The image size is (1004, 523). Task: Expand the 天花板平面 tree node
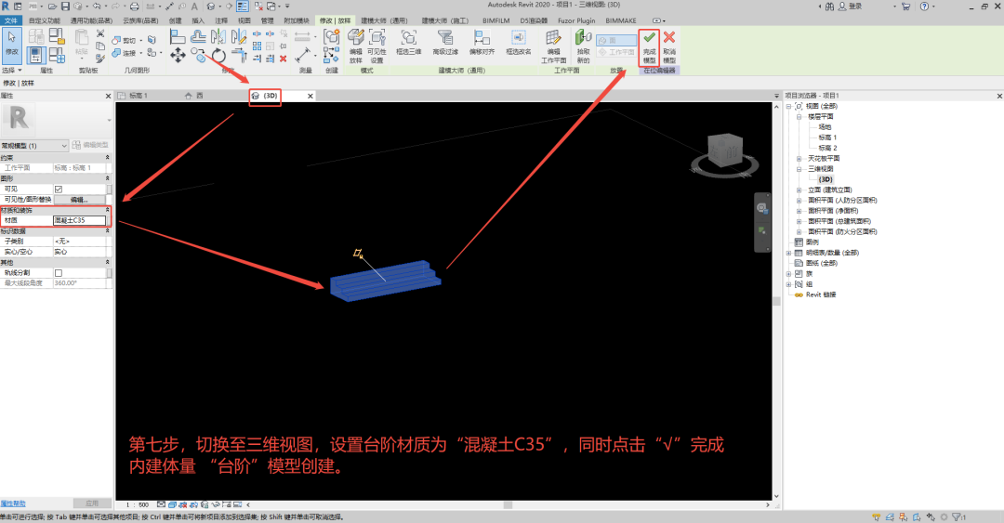click(799, 159)
